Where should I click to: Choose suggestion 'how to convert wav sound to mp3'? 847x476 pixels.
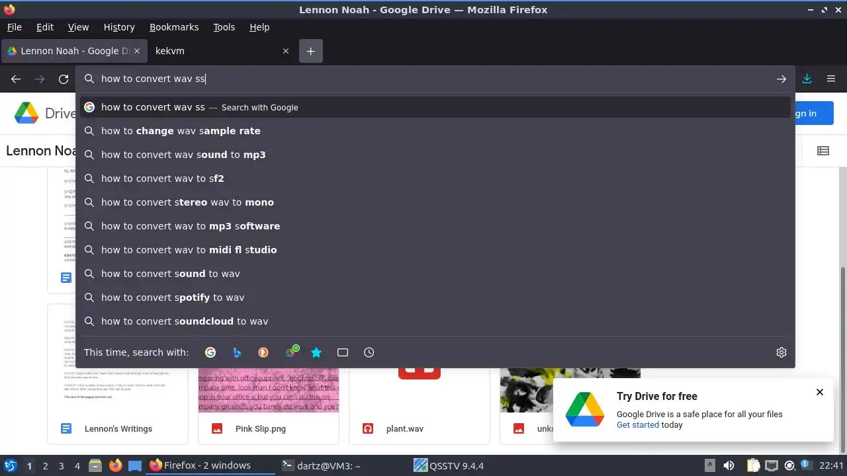435,155
